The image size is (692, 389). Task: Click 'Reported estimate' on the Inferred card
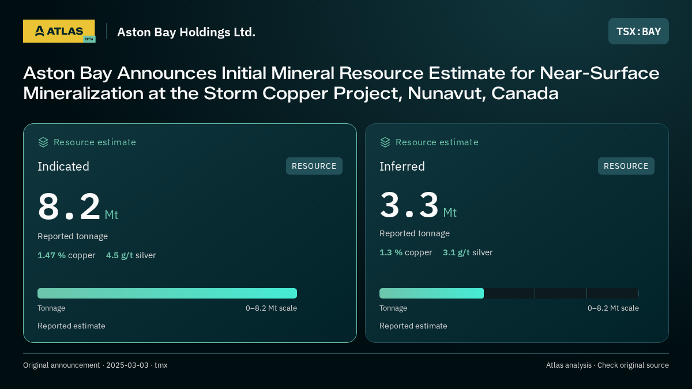(413, 326)
